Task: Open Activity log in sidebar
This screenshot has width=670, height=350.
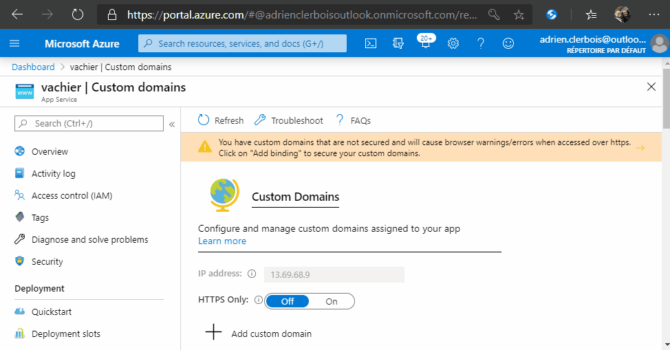Action: pos(53,173)
